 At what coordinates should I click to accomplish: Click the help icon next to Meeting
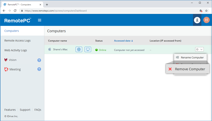pos(39,69)
